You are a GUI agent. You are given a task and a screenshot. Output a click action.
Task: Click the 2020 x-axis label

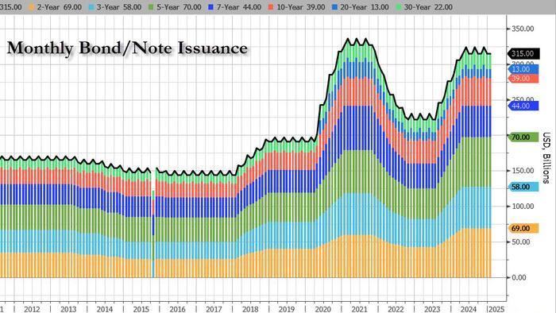323,309
